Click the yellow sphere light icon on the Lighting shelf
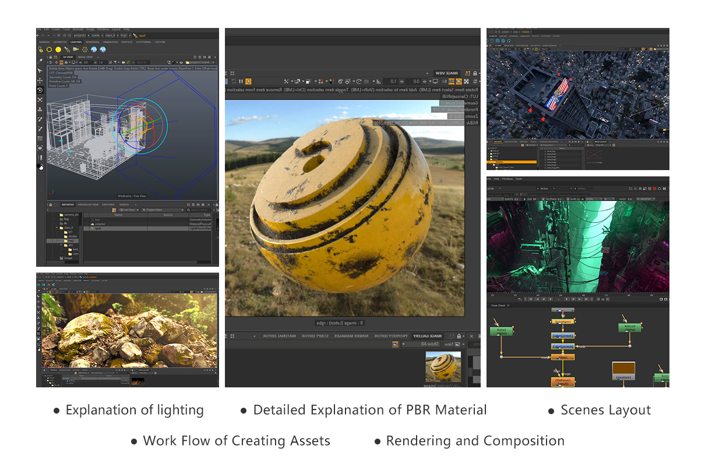Screen dimensions: 705x466 [58, 50]
